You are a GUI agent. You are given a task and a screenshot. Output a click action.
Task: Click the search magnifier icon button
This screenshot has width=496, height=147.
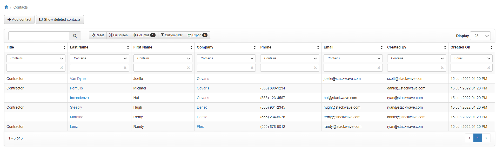click(x=75, y=36)
